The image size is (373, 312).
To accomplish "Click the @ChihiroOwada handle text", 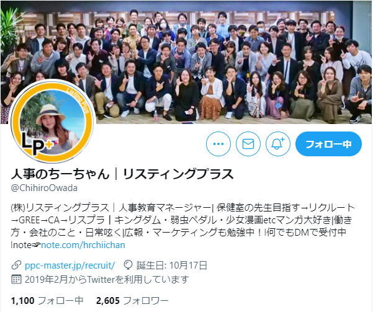I will point(44,188).
